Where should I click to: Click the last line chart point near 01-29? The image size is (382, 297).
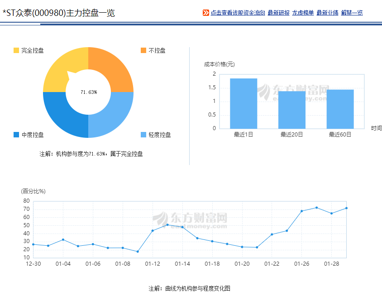click(346, 208)
